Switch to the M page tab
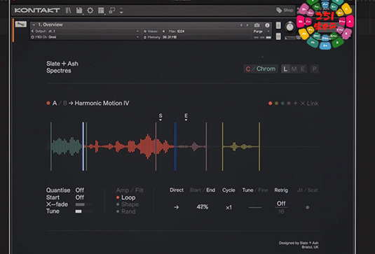 [x=294, y=69]
